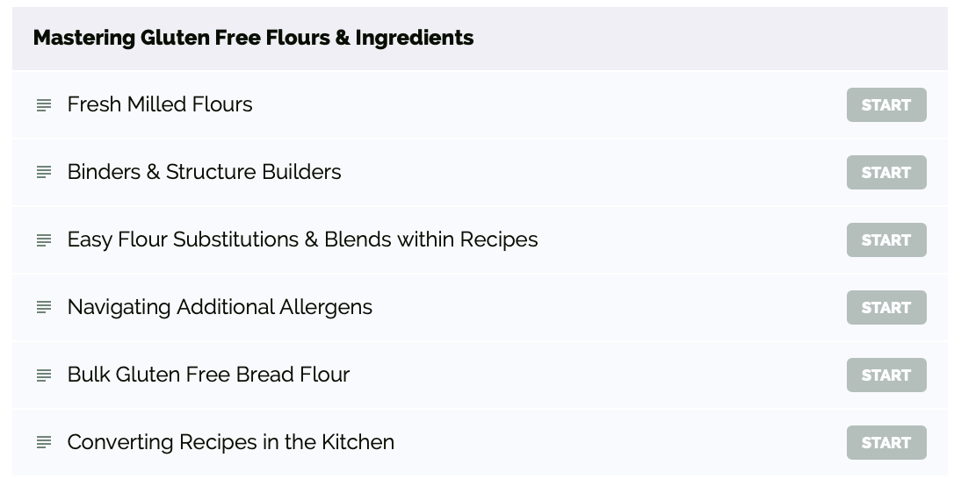Open the Fresh Milled Flours lesson title
Viewport: 954px width, 486px height.
point(160,104)
